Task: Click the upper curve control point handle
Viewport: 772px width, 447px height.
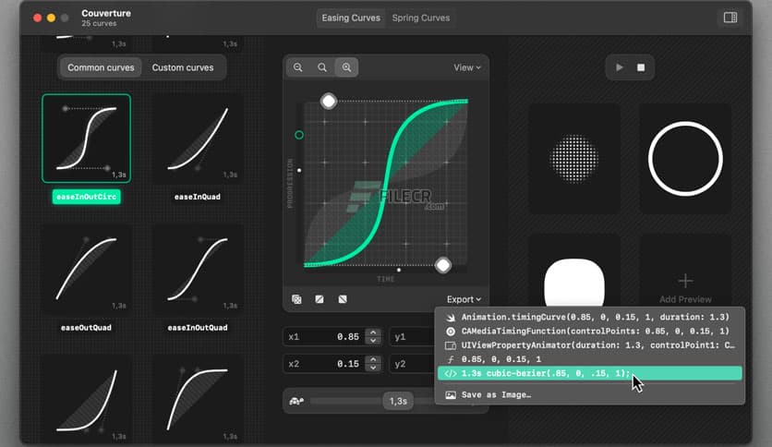Action: click(329, 102)
